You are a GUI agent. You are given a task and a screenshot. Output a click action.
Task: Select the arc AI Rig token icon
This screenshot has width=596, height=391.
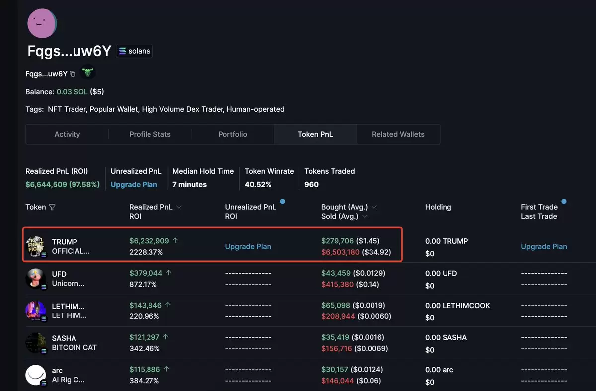coord(36,375)
